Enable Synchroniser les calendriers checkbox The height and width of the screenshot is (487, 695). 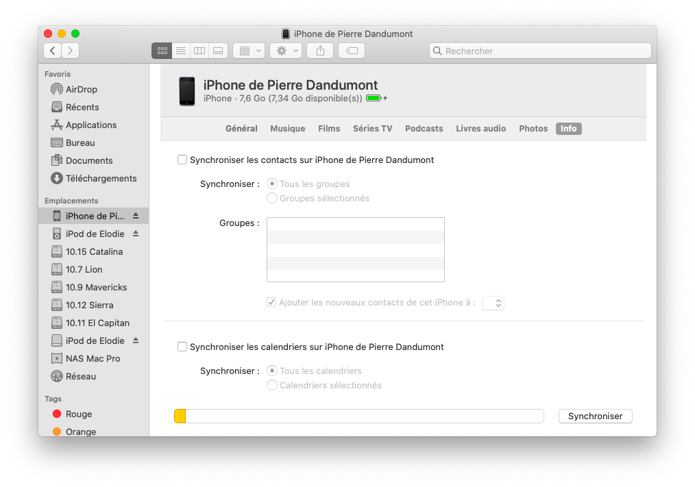pyautogui.click(x=182, y=347)
